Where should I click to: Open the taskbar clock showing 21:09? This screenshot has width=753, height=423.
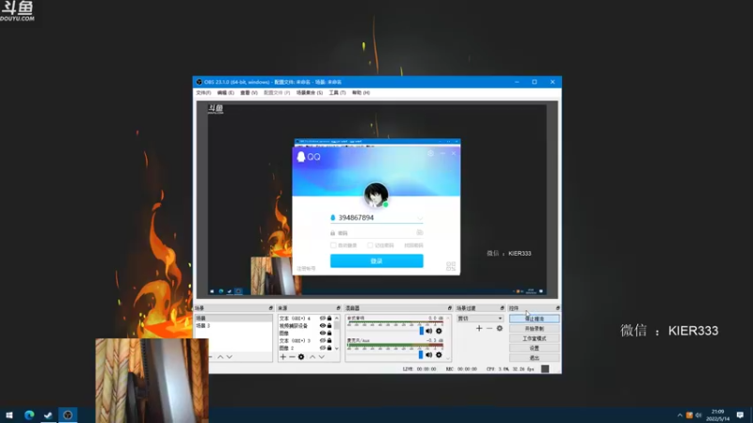[x=717, y=415]
